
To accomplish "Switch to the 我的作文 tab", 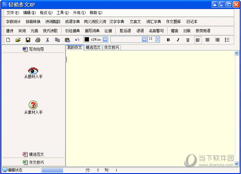I will click(x=75, y=48).
